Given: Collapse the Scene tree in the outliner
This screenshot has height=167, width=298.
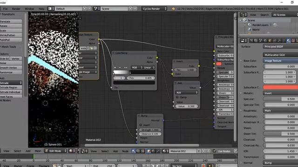Looking at the screenshot, I should (x=240, y=20).
